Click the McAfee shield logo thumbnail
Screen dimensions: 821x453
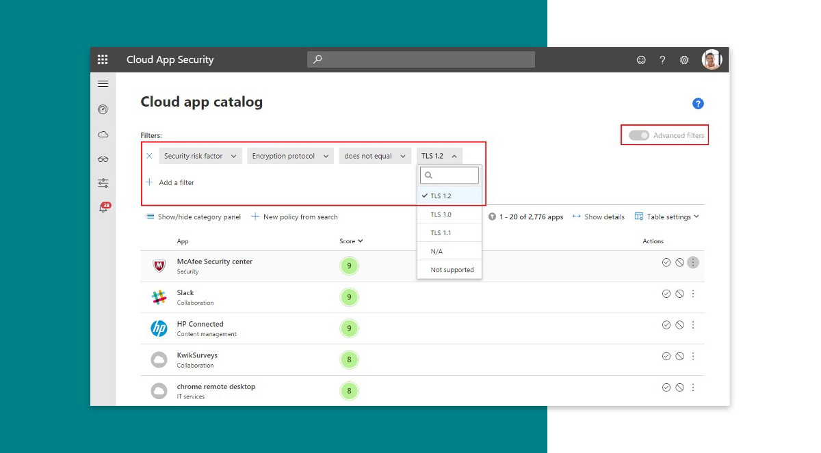pos(159,266)
